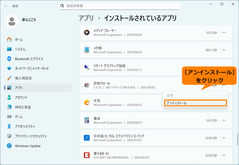Image resolution: width=239 pixels, height=165 pixels.
Task: Click the Windows Update sync icon
Action: click(9, 146)
